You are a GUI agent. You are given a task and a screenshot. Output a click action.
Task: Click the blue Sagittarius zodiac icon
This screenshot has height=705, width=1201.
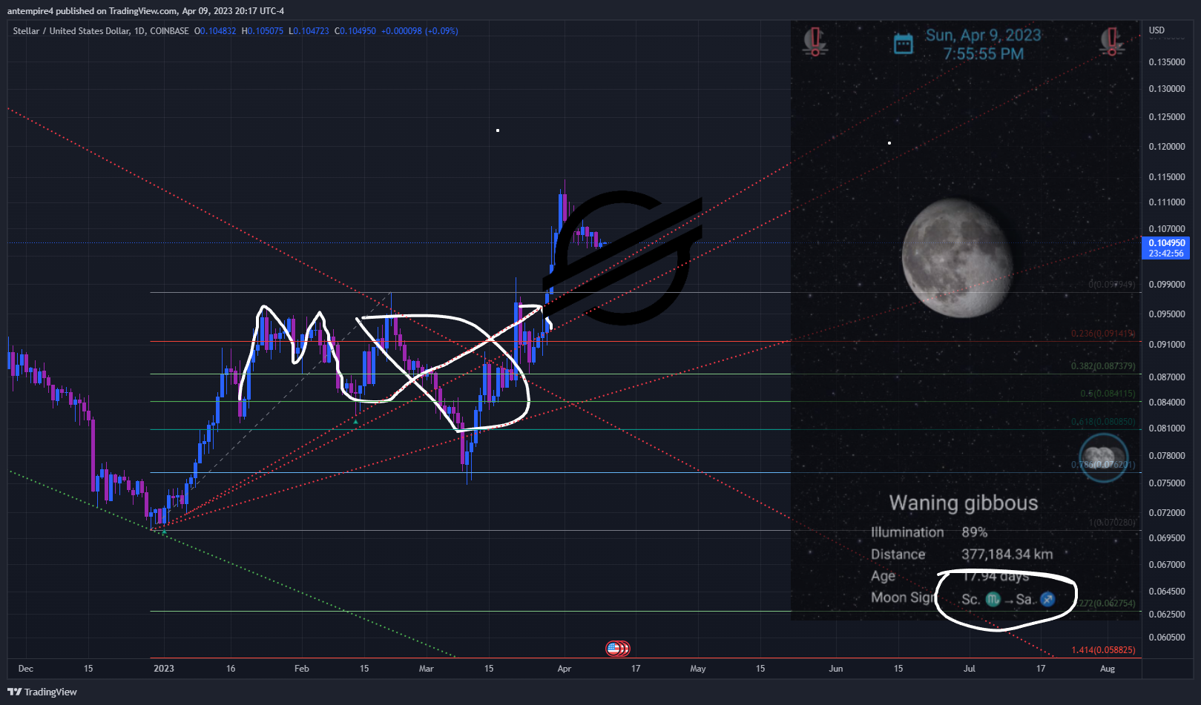pos(1047,599)
